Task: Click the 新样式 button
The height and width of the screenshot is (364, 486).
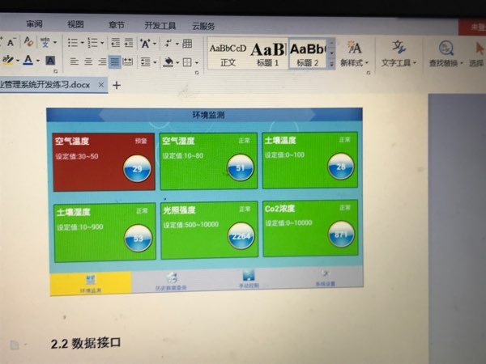Action: pos(354,53)
